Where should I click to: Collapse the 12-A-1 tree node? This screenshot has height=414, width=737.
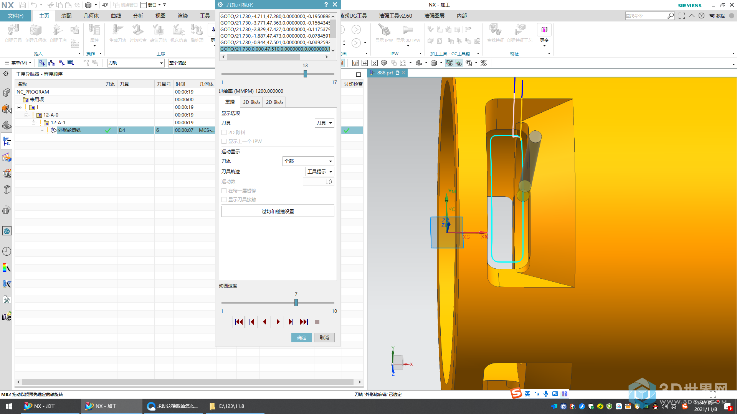tap(34, 123)
